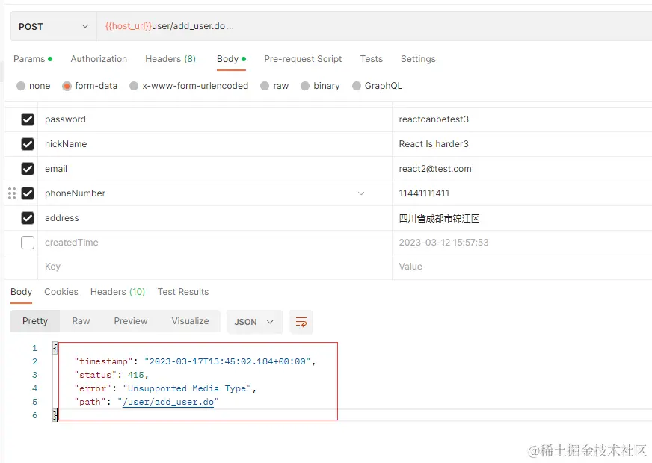Viewport: 652px width, 463px height.
Task: Click the React Is harder3 value
Action: 434,144
